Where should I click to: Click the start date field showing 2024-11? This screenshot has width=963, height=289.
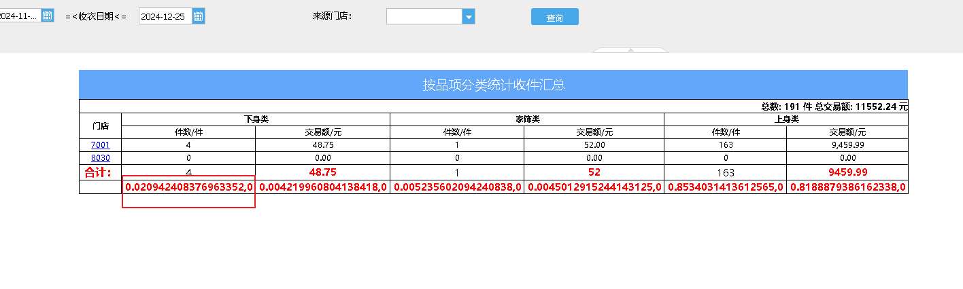[20, 16]
